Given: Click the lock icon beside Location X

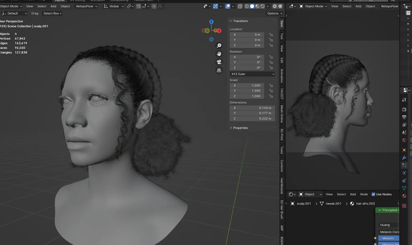Looking at the screenshot, I should click(x=271, y=34).
